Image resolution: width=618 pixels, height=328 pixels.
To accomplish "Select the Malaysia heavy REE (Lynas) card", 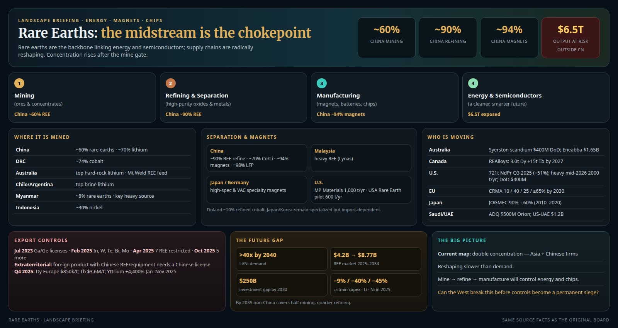I will pyautogui.click(x=361, y=158).
